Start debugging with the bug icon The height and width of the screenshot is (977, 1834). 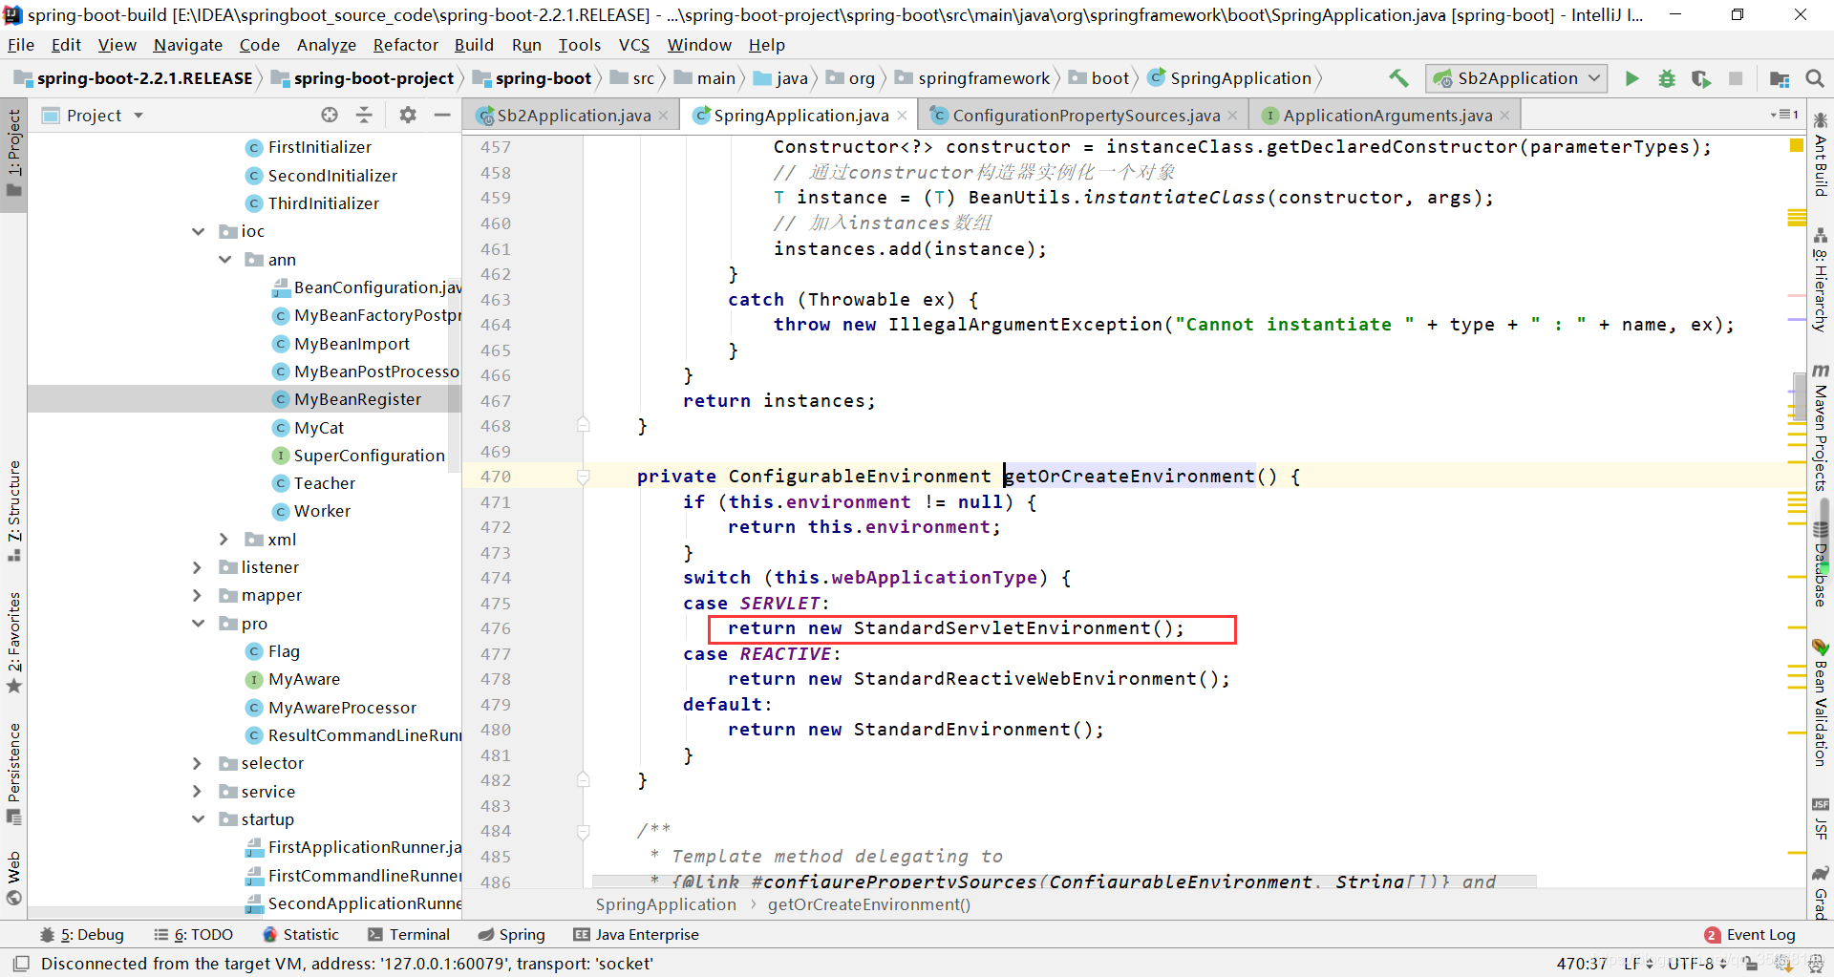1667,78
